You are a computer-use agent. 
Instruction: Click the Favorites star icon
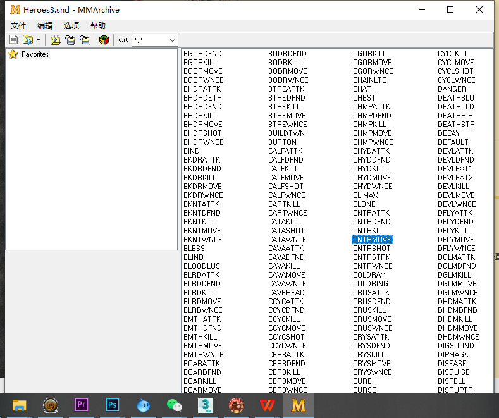(13, 54)
